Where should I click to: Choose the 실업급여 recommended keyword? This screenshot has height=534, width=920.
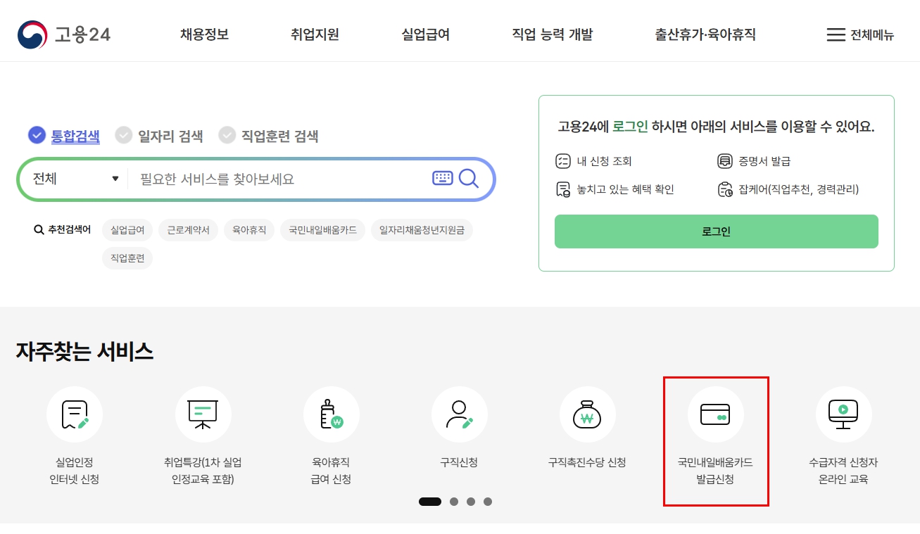(127, 230)
